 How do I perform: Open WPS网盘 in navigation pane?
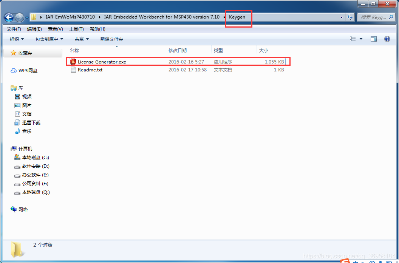pos(28,71)
